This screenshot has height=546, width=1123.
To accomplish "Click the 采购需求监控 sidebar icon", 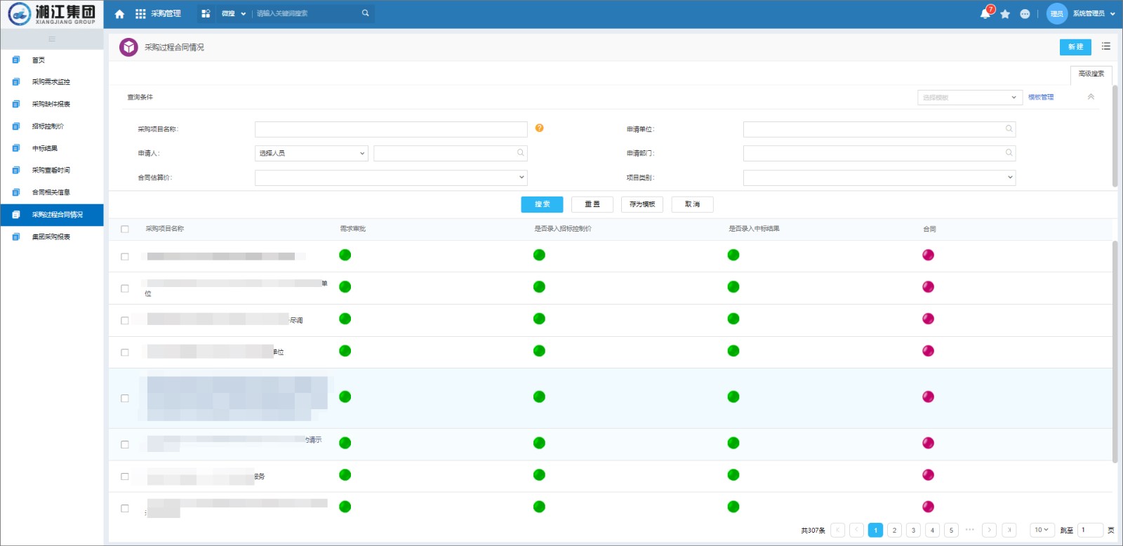I will (16, 82).
